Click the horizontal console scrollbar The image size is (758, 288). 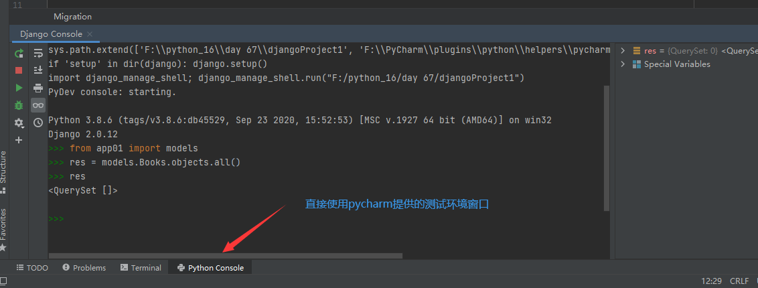click(225, 256)
